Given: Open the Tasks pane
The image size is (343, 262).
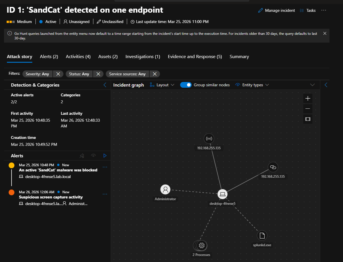Looking at the screenshot, I should click(x=308, y=10).
